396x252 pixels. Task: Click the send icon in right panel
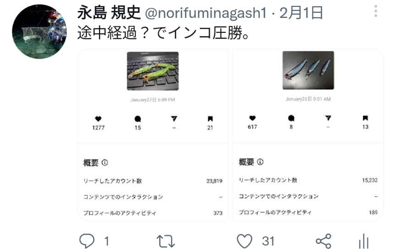(x=328, y=118)
